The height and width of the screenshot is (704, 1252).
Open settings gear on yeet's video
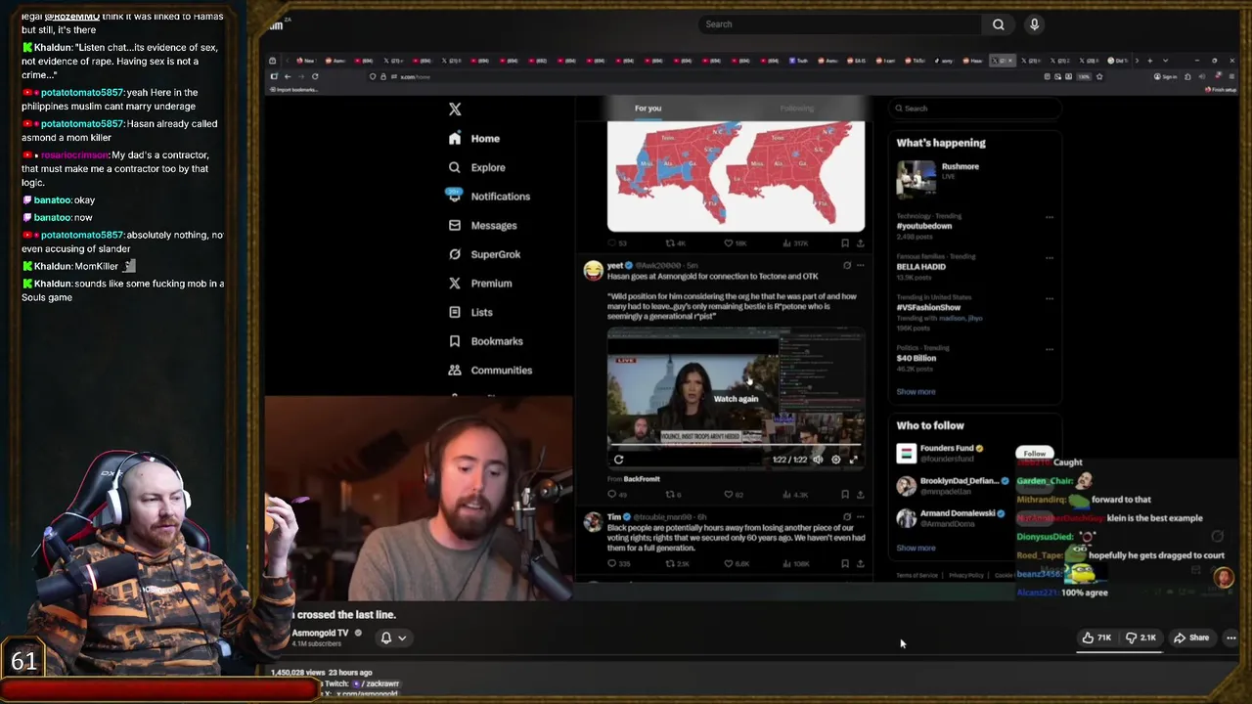coord(835,460)
